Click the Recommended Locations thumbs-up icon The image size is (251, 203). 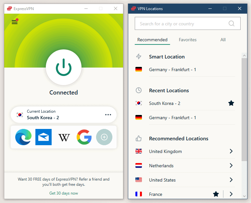139,138
